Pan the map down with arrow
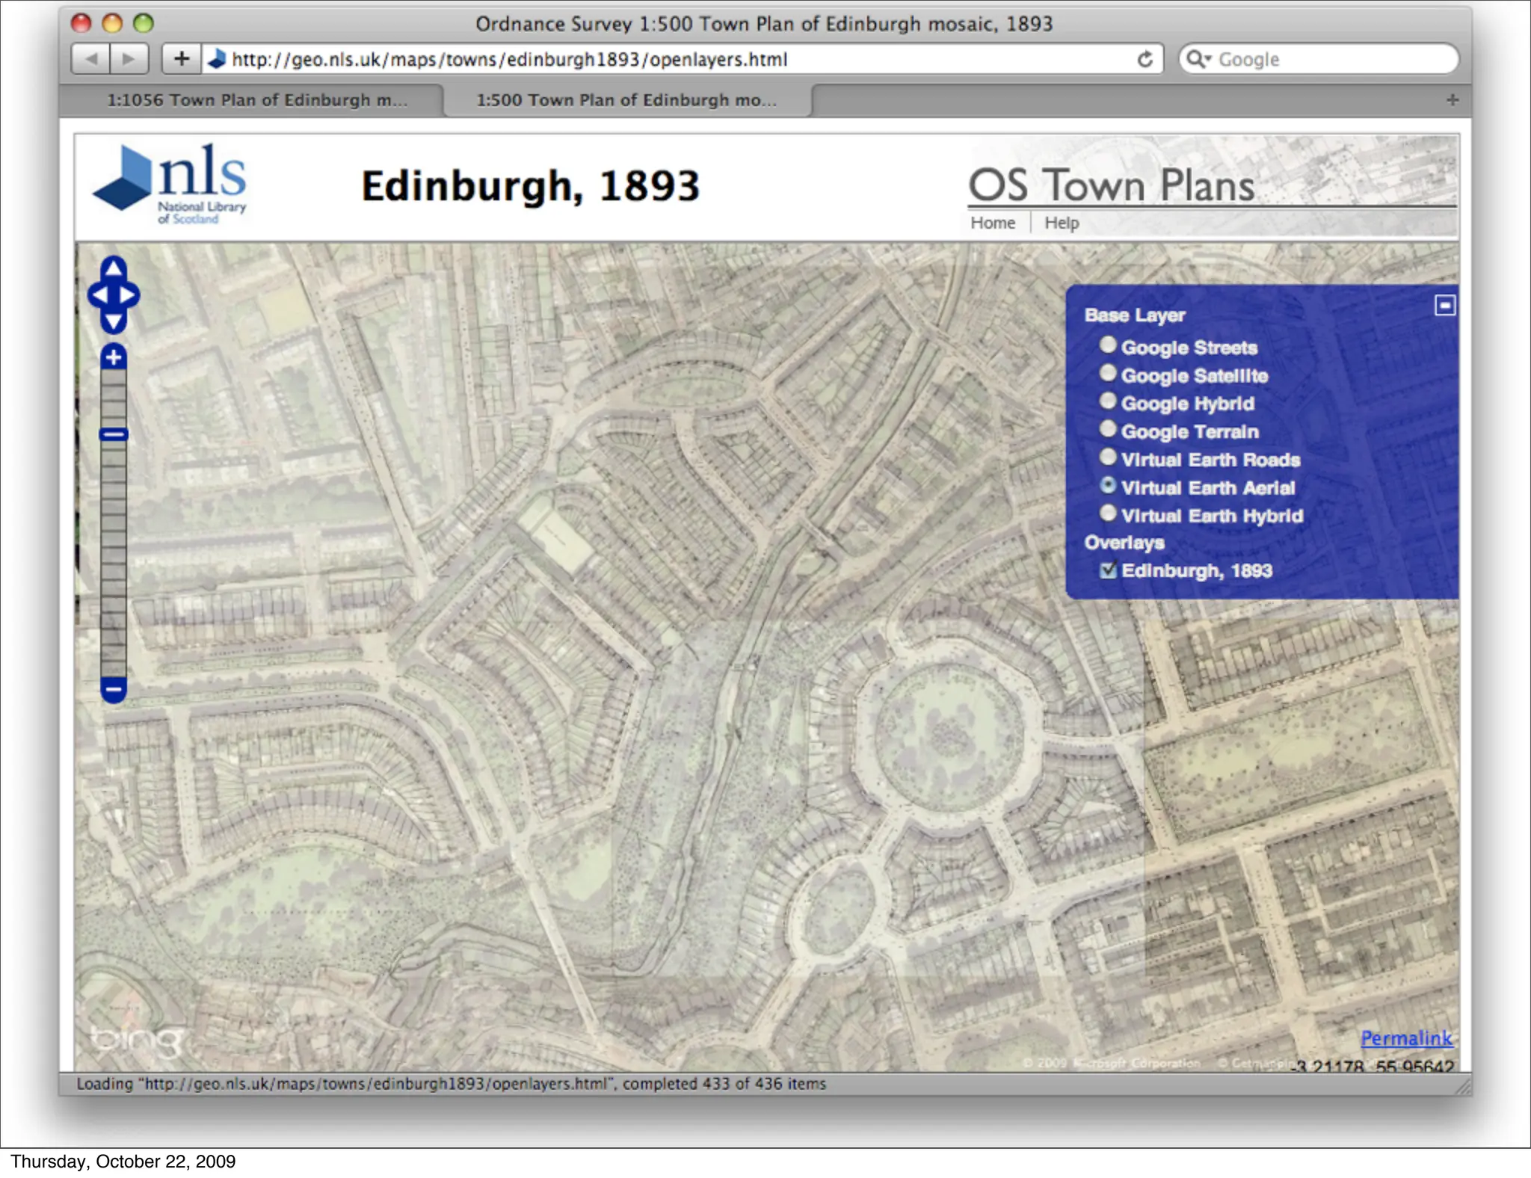 point(114,322)
